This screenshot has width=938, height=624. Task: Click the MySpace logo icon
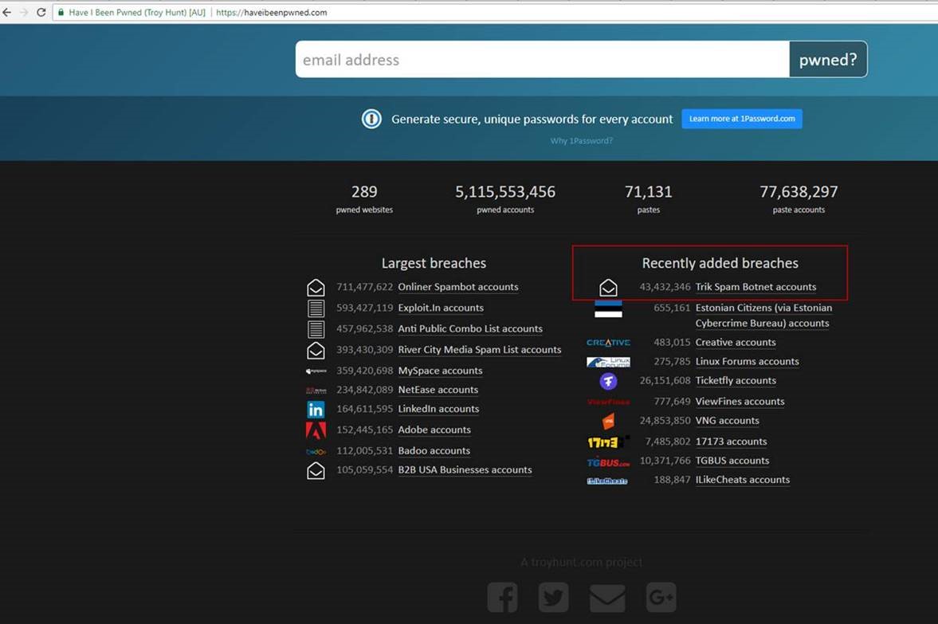click(316, 371)
